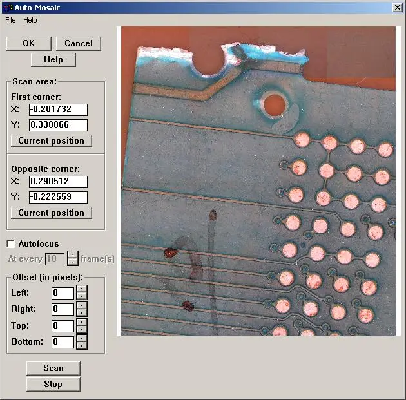
Task: Increase the Right offset value
Action: tap(82, 305)
